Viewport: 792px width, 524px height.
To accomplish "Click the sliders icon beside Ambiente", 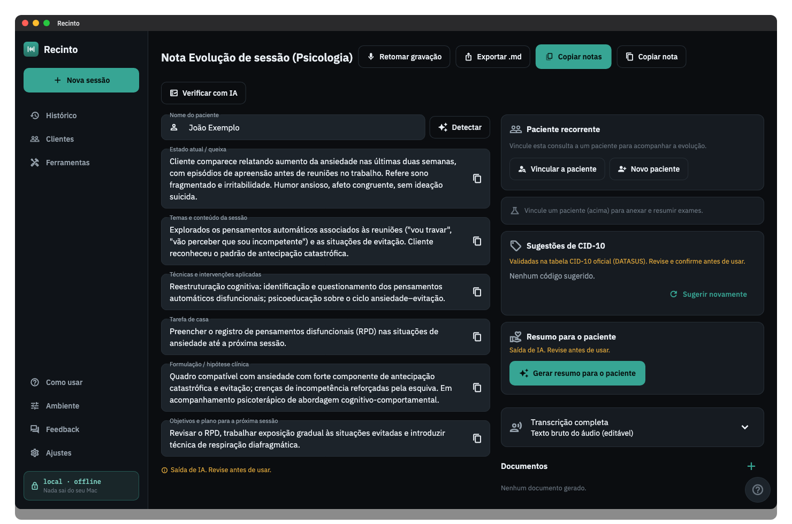I will point(35,406).
